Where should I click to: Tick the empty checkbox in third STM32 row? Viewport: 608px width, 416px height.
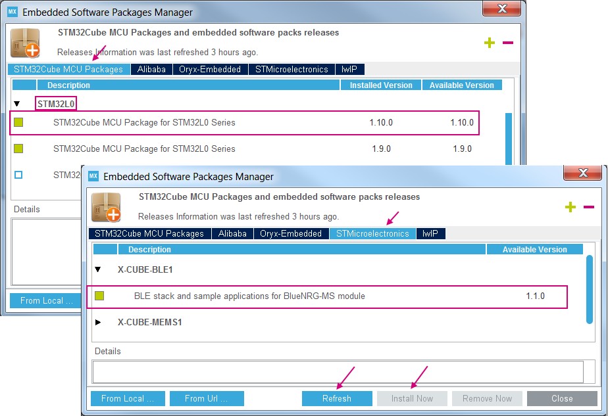pos(18,175)
